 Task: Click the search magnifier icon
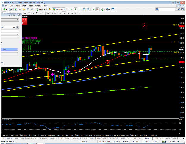(x=179, y=9)
